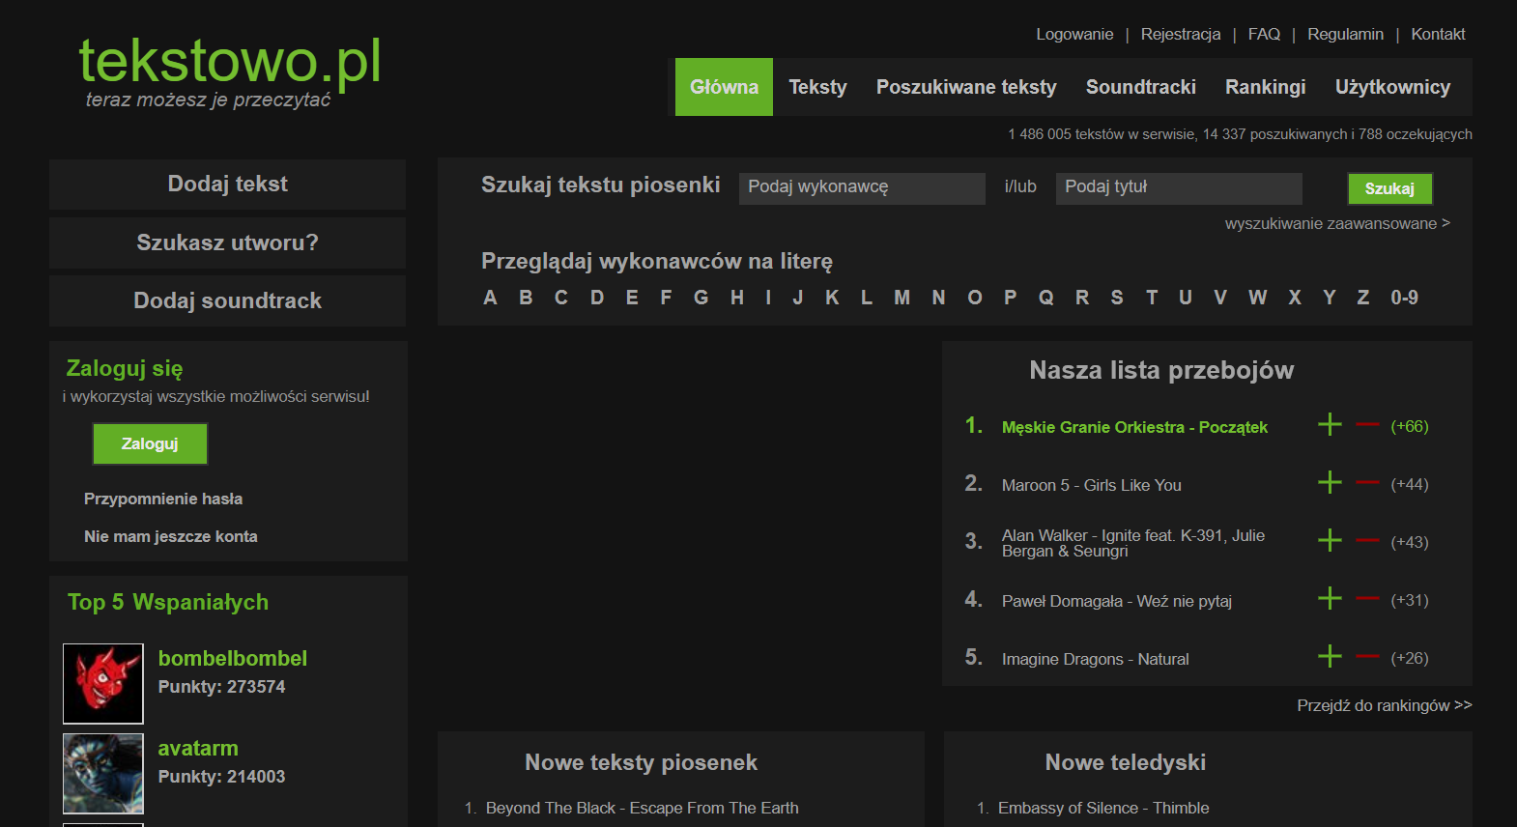The image size is (1517, 827).
Task: Open the Teksty menu tab
Action: 817,87
